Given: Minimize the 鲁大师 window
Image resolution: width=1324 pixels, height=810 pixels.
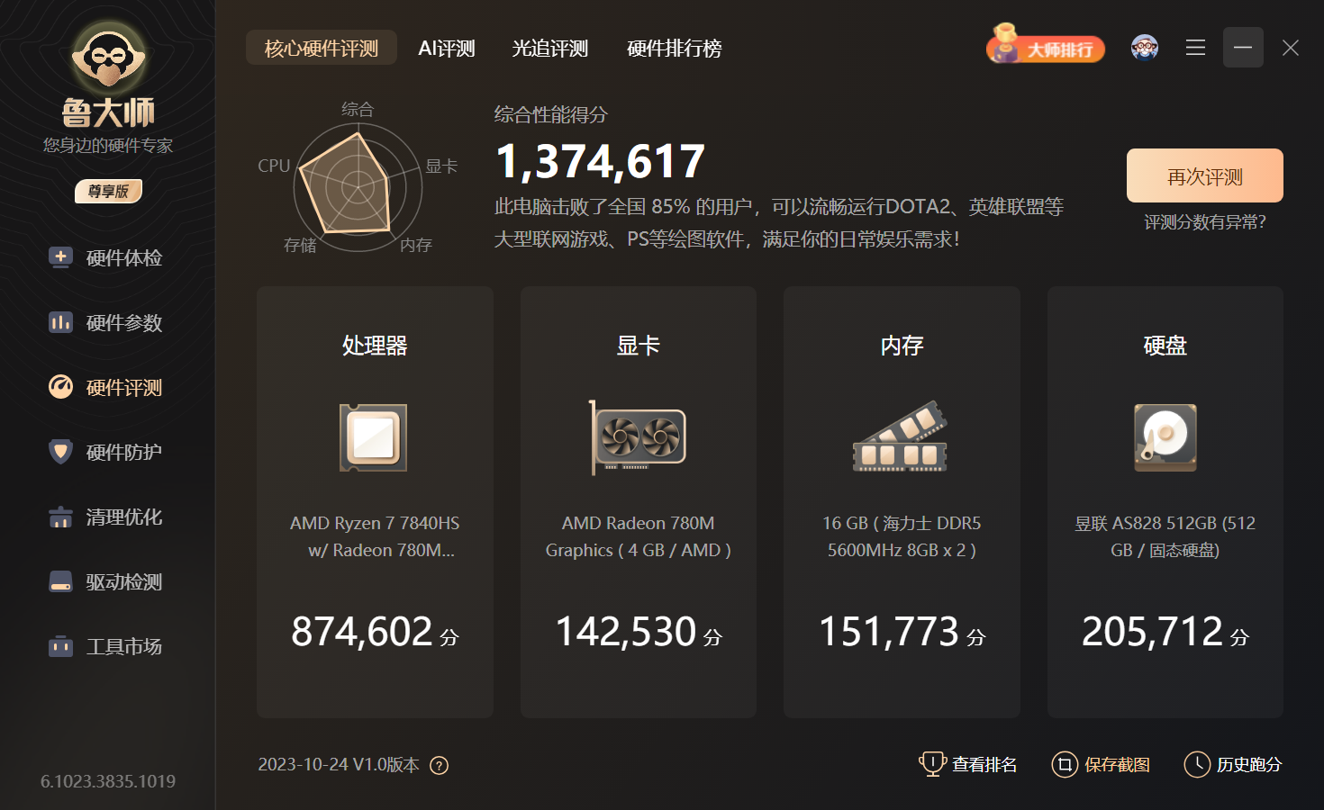Looking at the screenshot, I should point(1243,48).
